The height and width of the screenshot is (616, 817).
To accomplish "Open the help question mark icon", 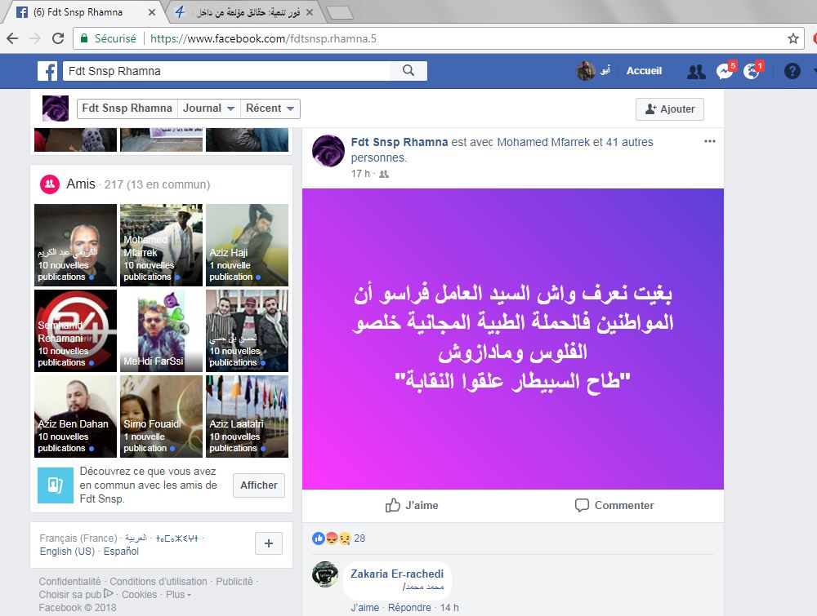I will pos(792,71).
